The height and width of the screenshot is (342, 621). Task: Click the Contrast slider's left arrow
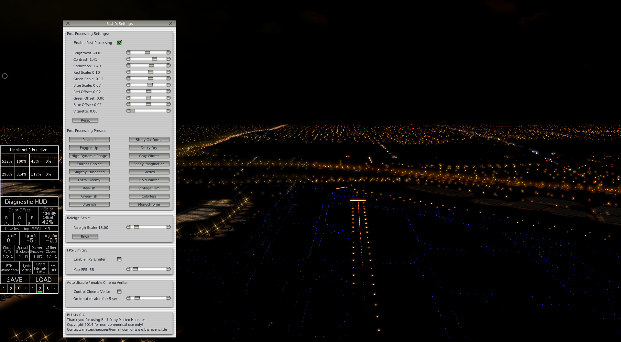128,59
